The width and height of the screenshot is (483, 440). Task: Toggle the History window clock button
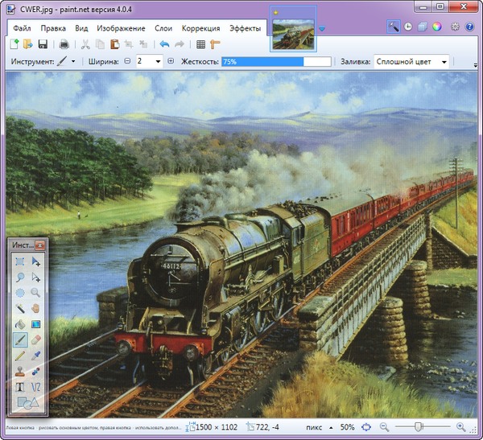coord(408,27)
